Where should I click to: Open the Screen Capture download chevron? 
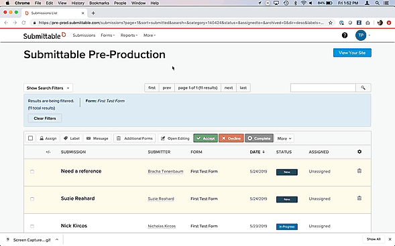click(x=57, y=239)
